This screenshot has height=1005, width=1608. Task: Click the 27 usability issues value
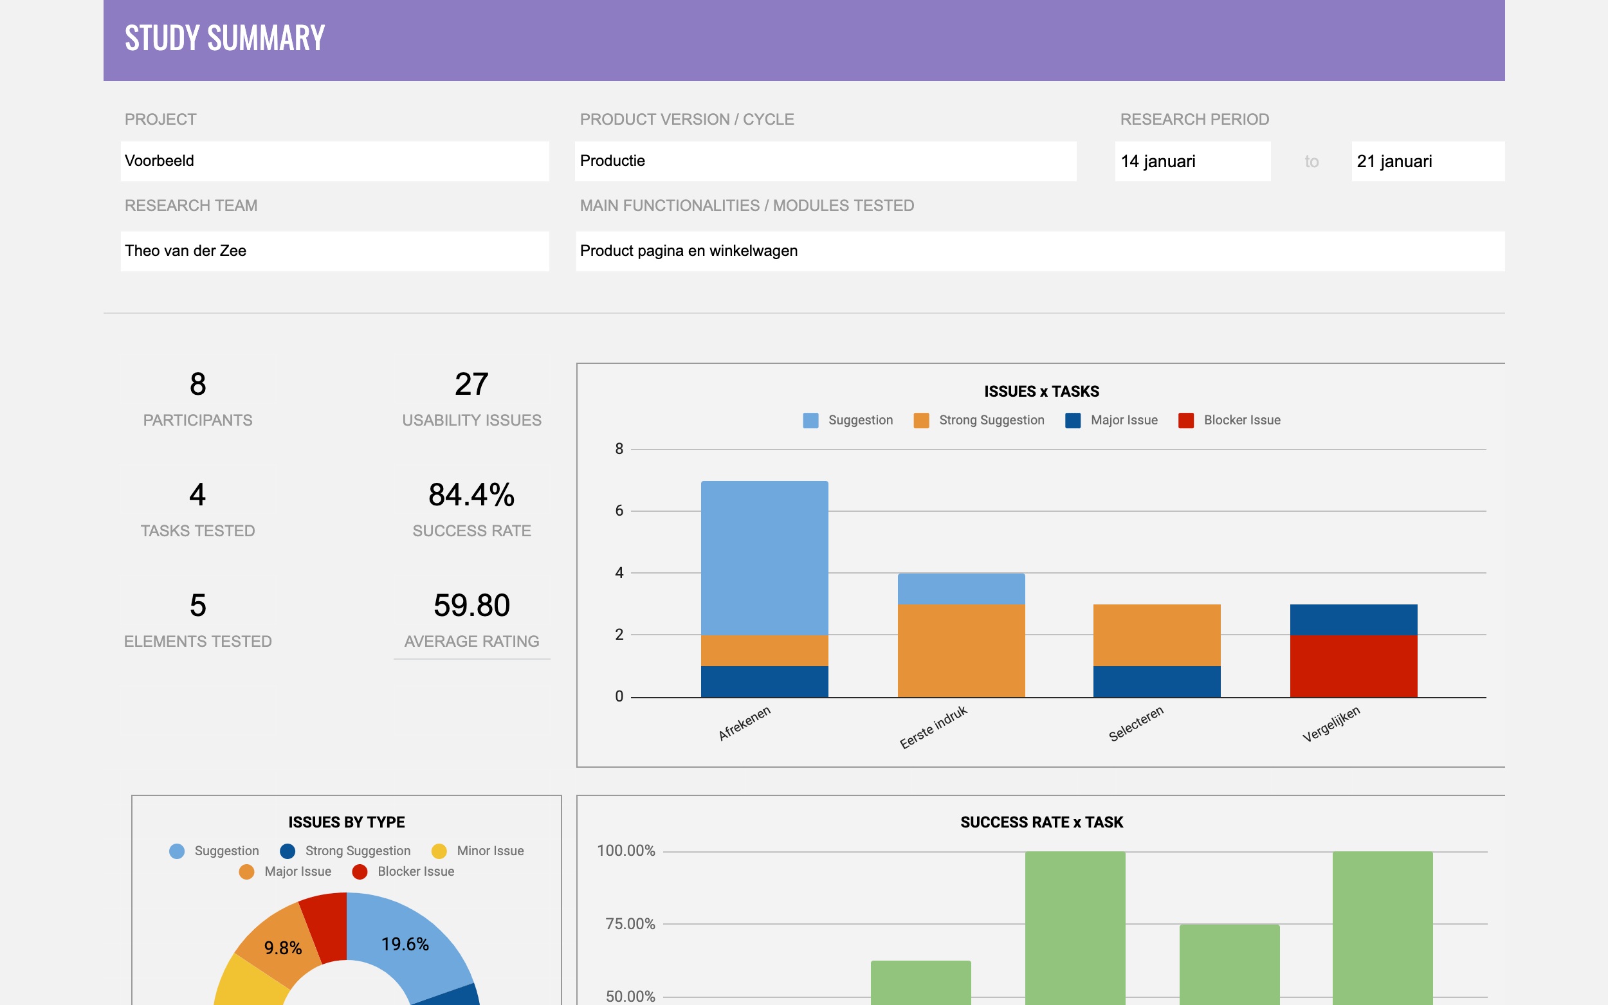click(471, 384)
